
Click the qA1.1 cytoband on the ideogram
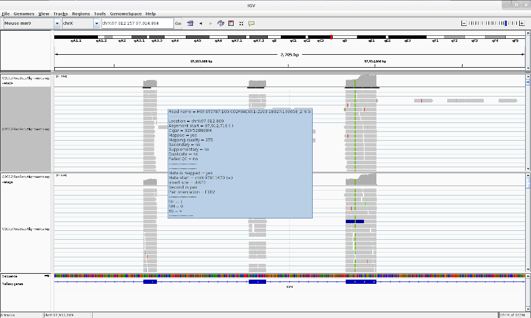76,37
